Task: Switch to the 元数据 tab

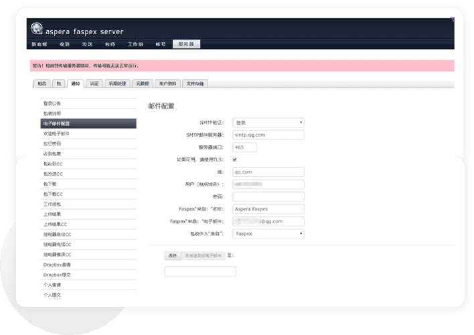Action: (142, 84)
